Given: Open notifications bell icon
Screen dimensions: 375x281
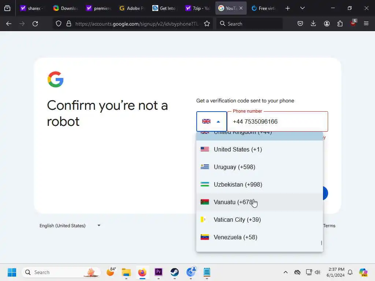Looking at the screenshot, I should click(350, 272).
